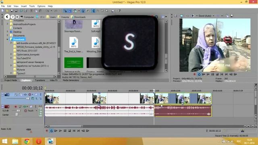Toggle preview on external monitor icon

[x=181, y=16]
